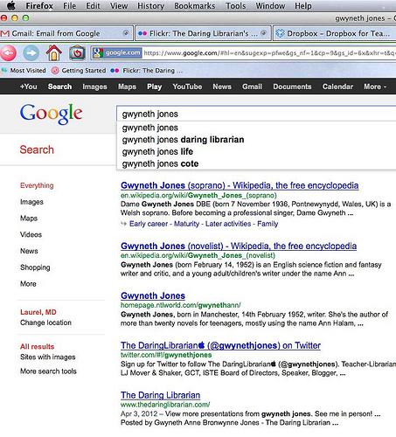Viewport: 396px width, 437px height.
Task: Click the Dropbox tab favicon
Action: coord(280,33)
